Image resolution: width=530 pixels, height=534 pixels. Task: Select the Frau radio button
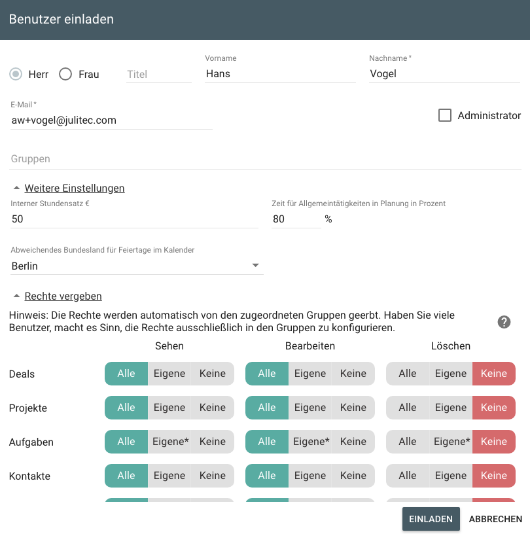tap(65, 74)
